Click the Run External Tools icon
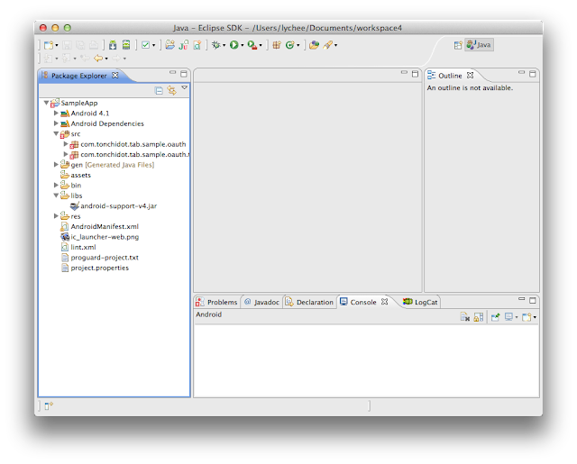This screenshot has height=464, width=577. click(x=252, y=45)
